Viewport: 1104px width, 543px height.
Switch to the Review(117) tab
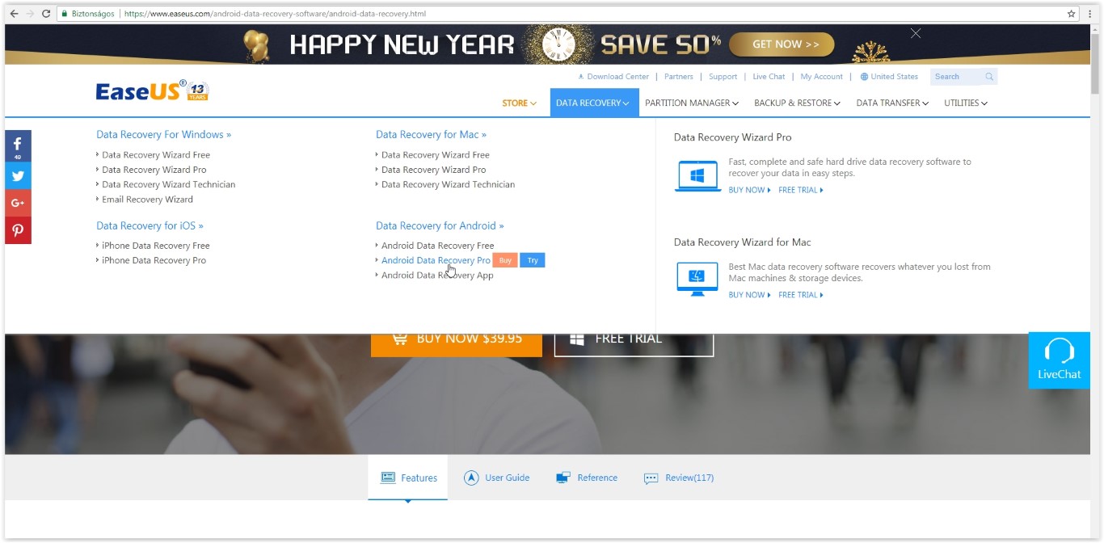pos(679,478)
